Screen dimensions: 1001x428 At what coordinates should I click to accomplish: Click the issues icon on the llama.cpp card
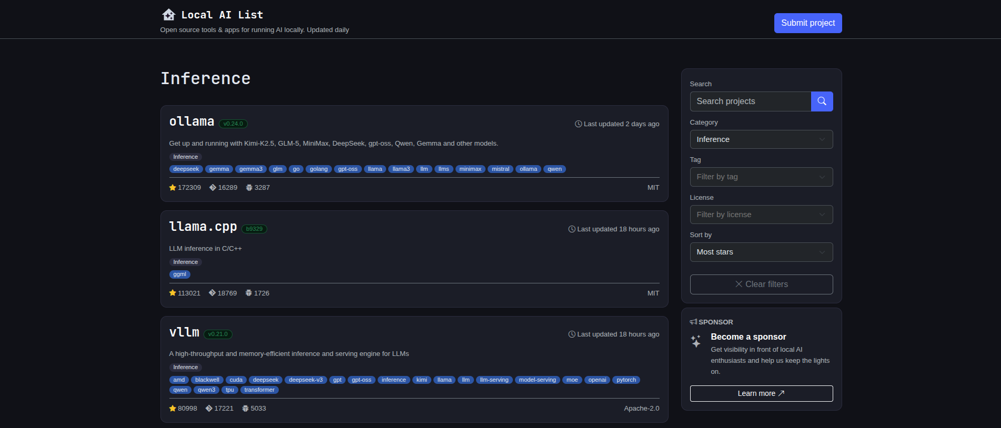pos(249,293)
